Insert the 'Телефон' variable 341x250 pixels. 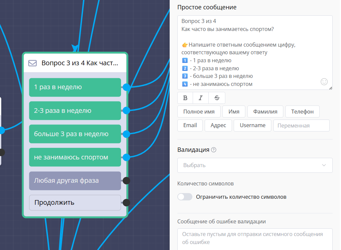tap(302, 112)
